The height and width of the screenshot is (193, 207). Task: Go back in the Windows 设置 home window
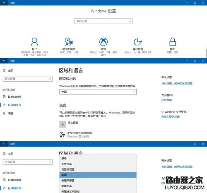[4, 2]
